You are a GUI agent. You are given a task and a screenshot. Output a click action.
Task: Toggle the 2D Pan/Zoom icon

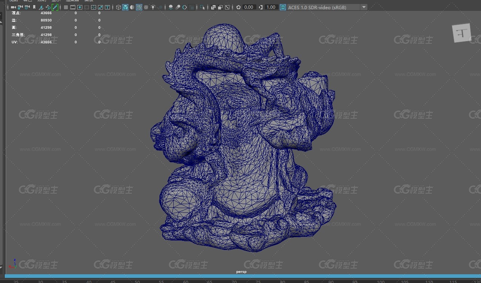pyautogui.click(x=48, y=7)
